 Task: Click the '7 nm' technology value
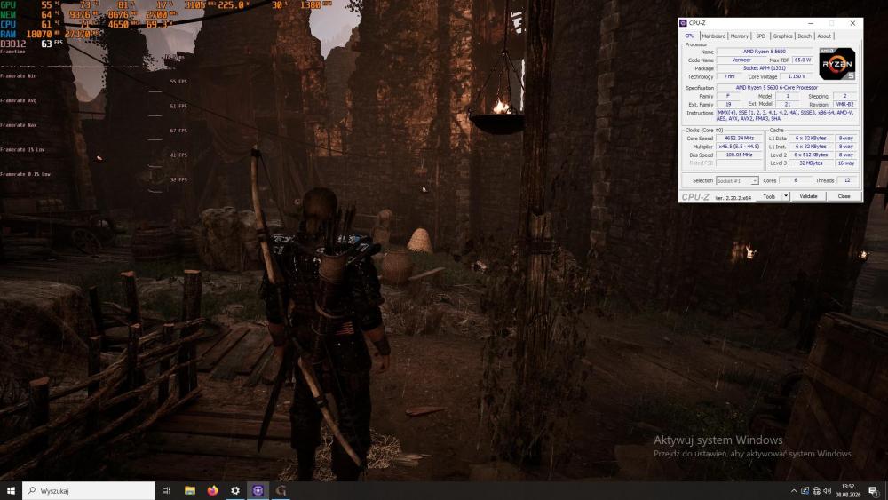pos(729,76)
